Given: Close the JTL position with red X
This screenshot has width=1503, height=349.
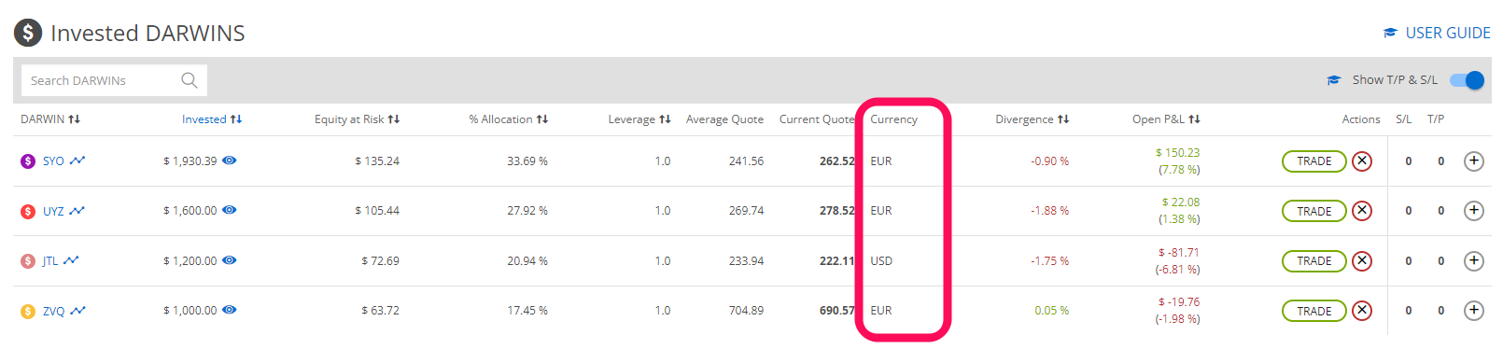Looking at the screenshot, I should click(x=1362, y=261).
